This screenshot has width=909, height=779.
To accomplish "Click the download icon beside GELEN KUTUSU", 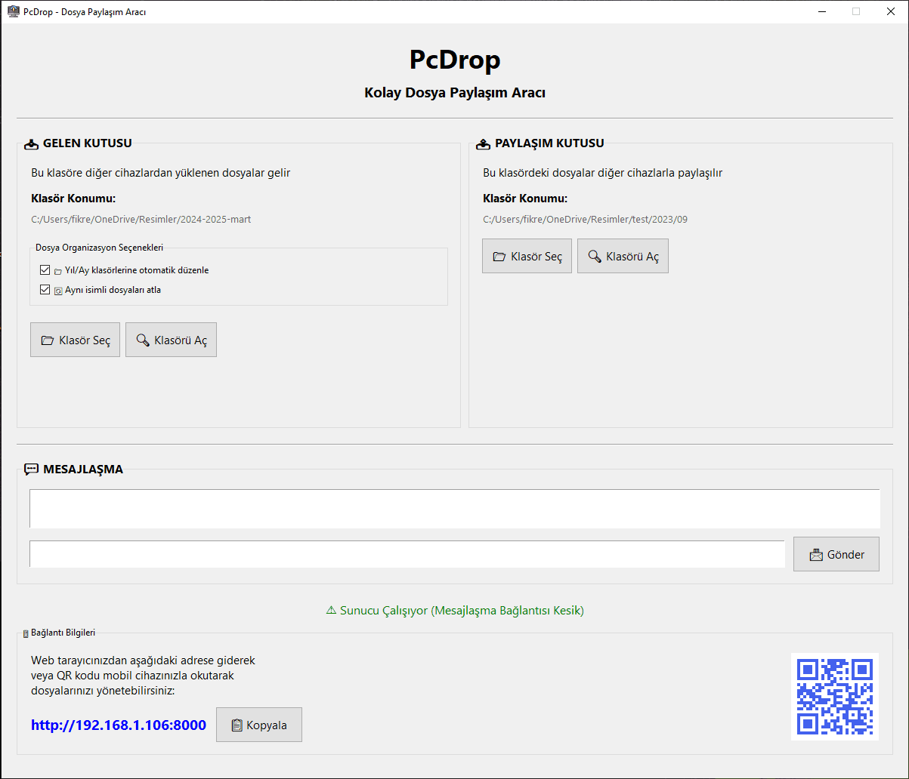I will click(31, 143).
